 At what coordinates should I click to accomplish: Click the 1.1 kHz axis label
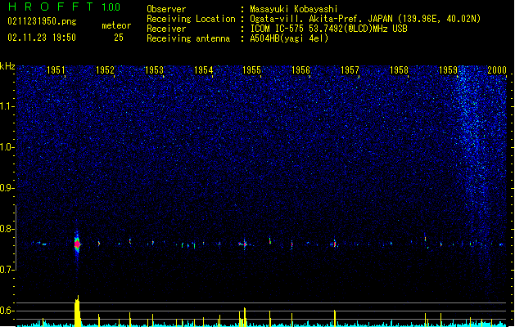(7, 106)
